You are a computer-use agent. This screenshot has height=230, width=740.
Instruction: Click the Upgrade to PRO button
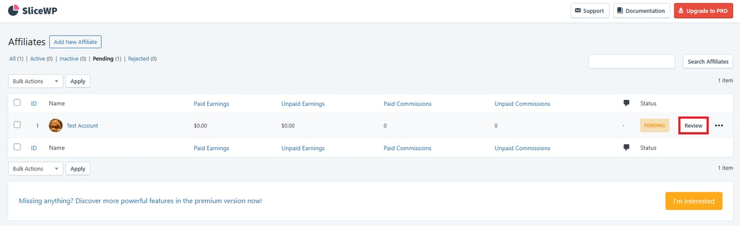[x=703, y=11]
